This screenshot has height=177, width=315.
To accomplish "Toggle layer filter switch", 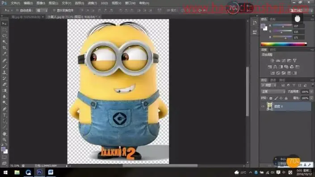I will (x=313, y=85).
